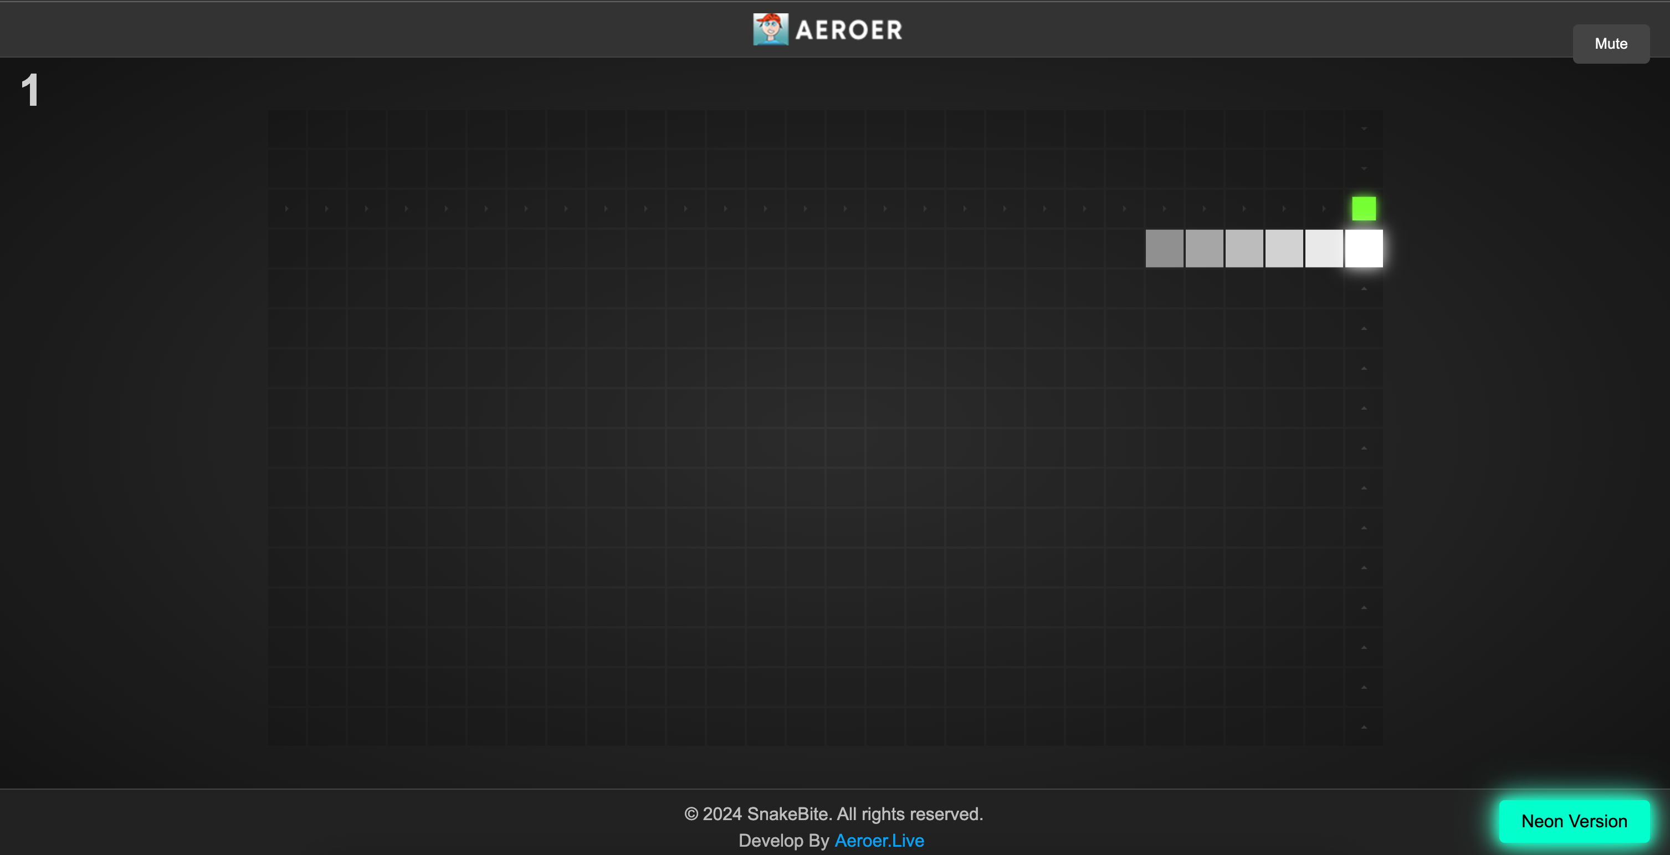Click the up arrow in bottom-right grid cell
The height and width of the screenshot is (855, 1670).
(1364, 727)
